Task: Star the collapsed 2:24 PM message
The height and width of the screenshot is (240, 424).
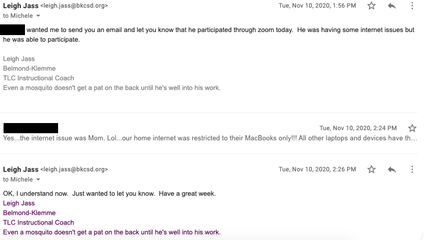Action: [x=412, y=128]
